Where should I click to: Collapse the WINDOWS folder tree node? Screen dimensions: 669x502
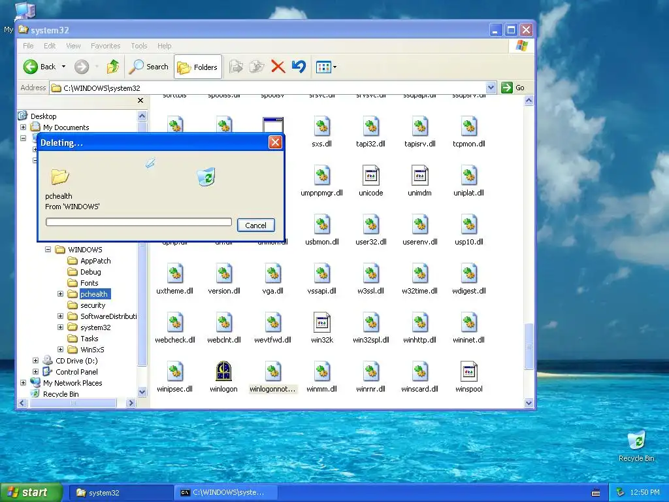tap(48, 249)
